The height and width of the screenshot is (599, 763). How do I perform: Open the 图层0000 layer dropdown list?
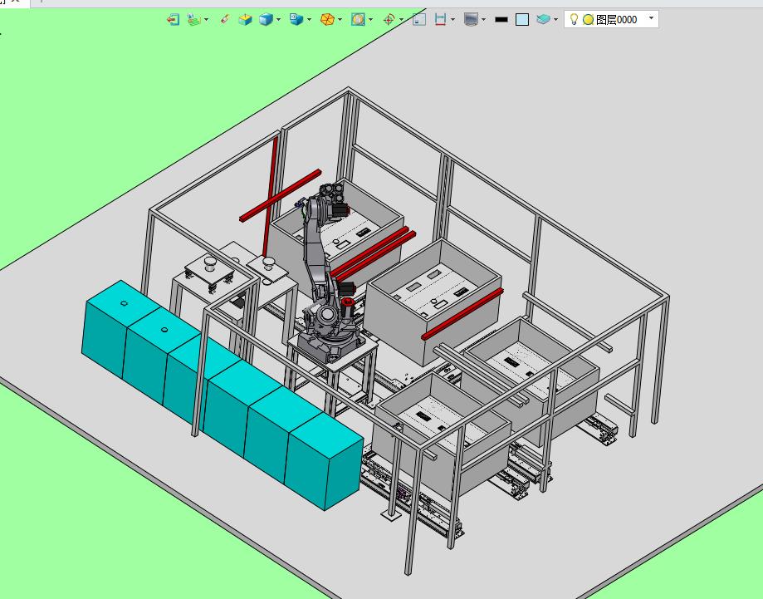[x=651, y=18]
